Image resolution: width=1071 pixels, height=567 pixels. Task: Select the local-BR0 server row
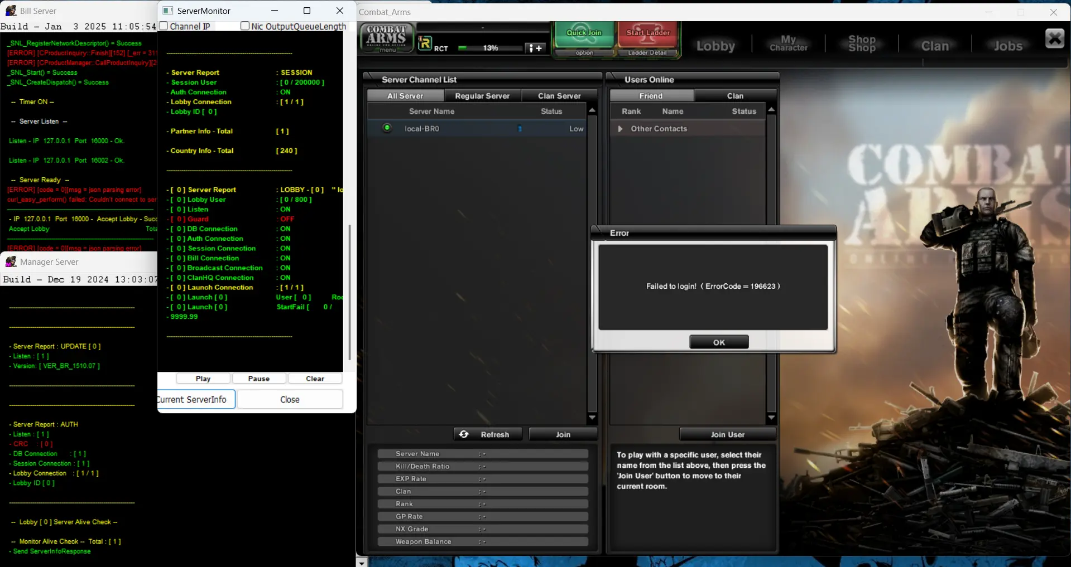tap(477, 129)
